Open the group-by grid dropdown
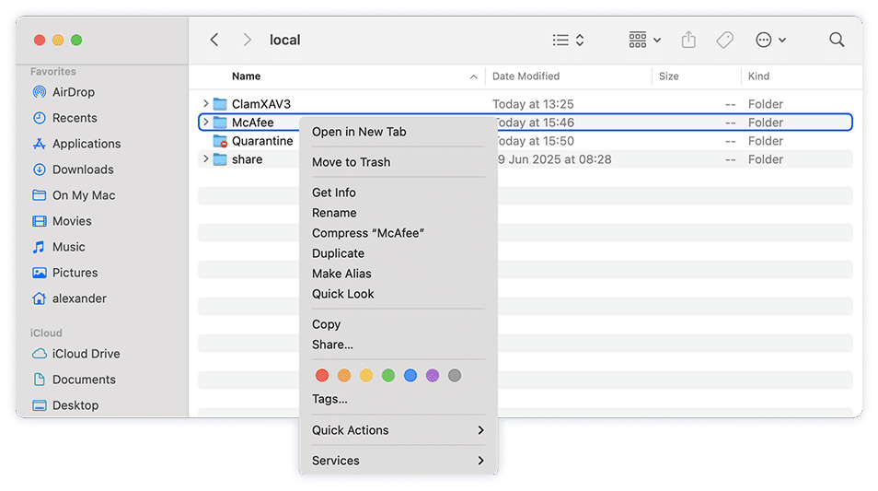 (x=644, y=40)
